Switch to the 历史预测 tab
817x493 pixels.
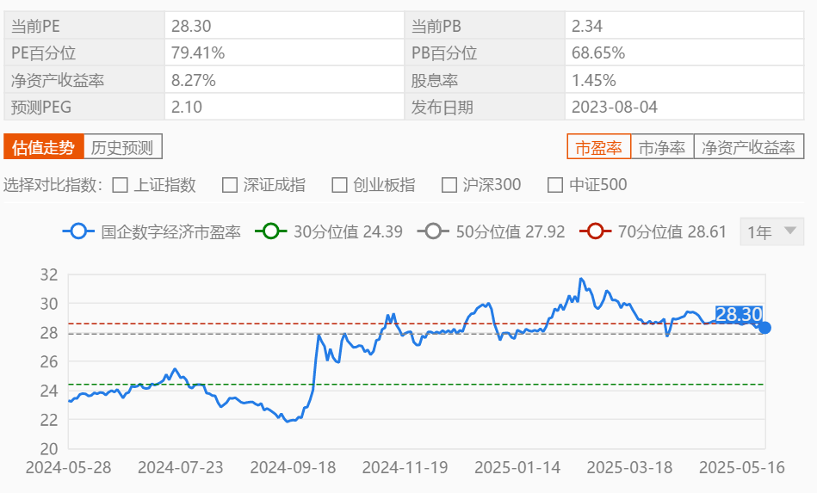tap(122, 147)
